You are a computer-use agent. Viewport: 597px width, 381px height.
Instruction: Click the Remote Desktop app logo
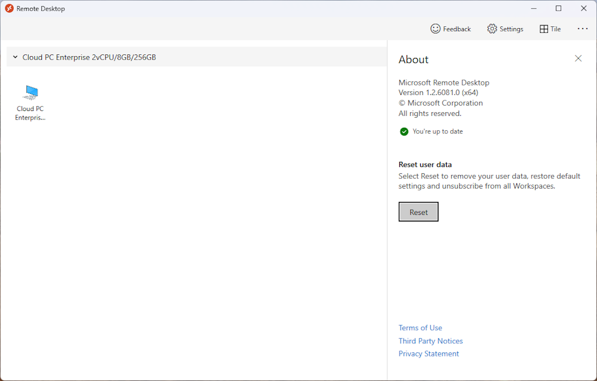coord(9,8)
